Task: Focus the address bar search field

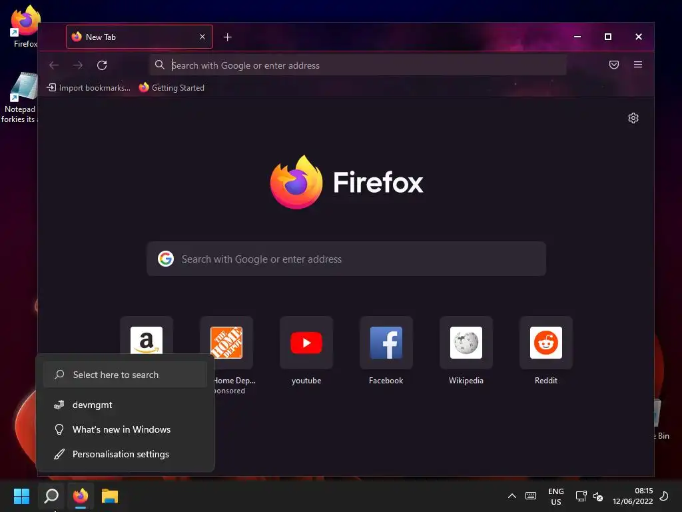Action: tap(358, 65)
